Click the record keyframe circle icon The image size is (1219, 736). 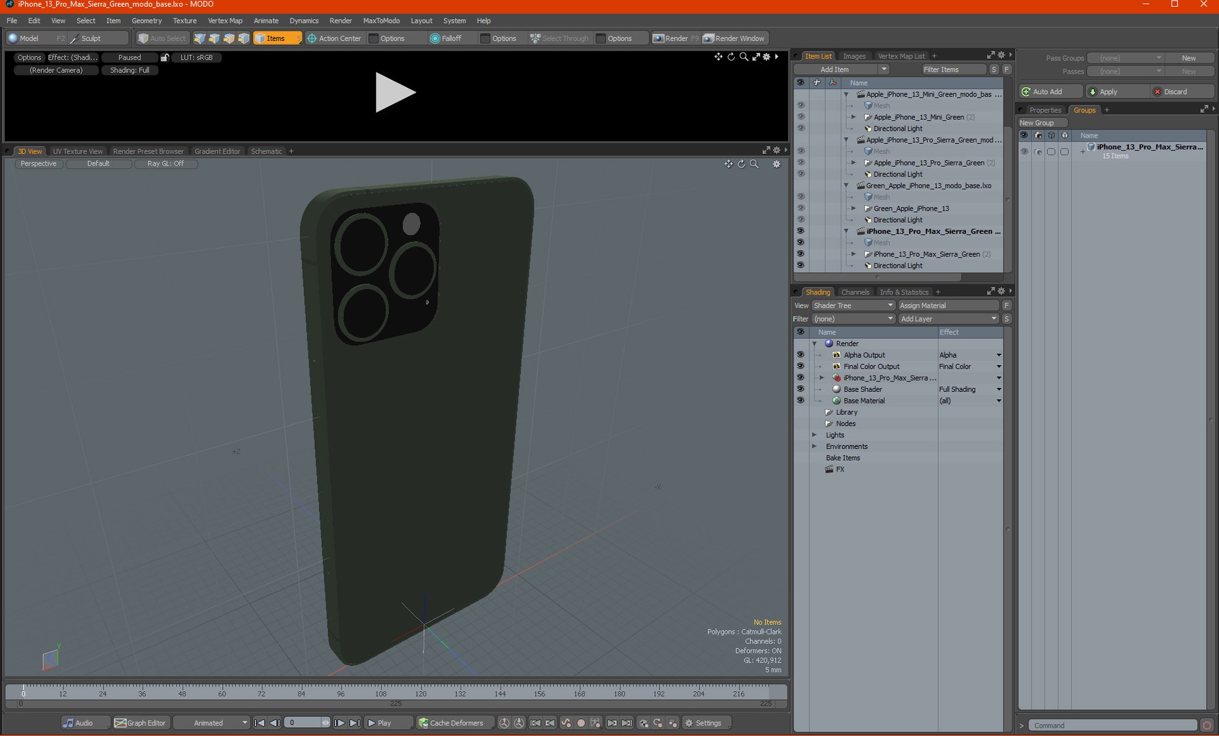tap(581, 723)
